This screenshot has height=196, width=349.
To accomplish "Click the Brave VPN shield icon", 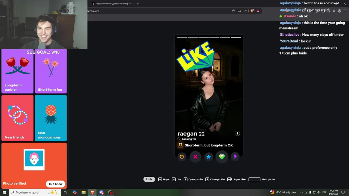I will tap(339, 11).
